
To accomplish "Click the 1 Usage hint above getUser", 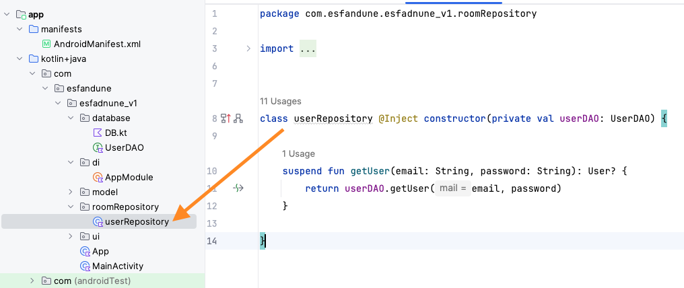I will 298,154.
